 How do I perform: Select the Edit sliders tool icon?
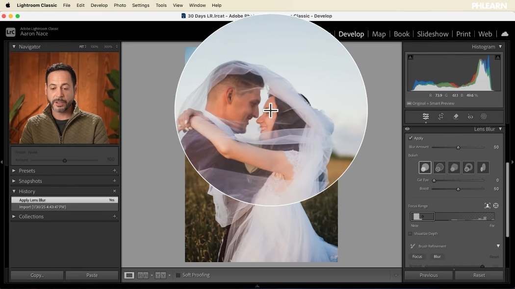426,116
